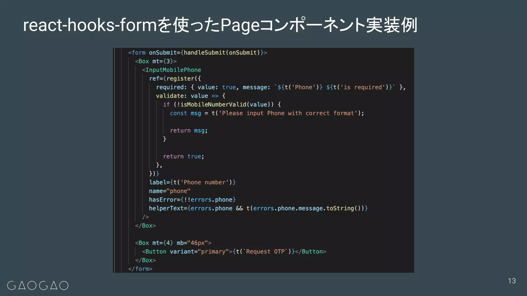
Task: Click the 'helperText={errors.phone && ...}' line
Action: click(x=259, y=208)
